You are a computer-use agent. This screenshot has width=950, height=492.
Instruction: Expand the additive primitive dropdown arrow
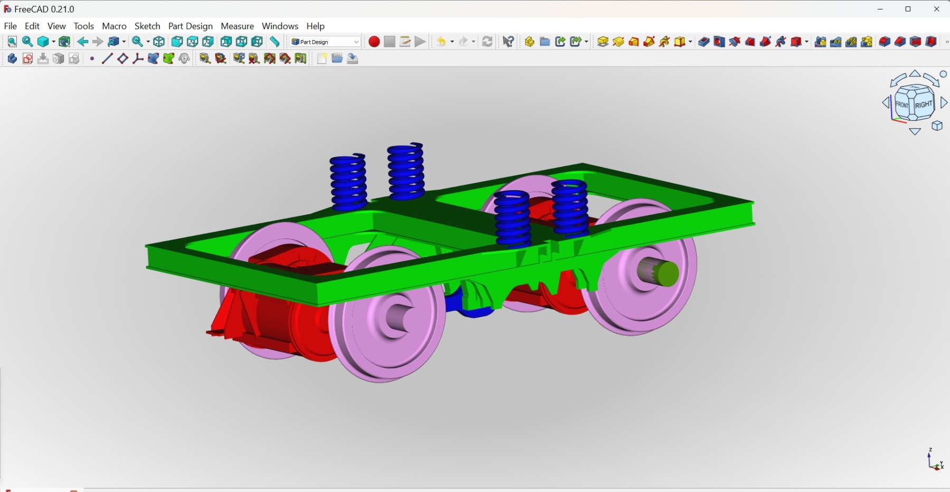pos(690,42)
